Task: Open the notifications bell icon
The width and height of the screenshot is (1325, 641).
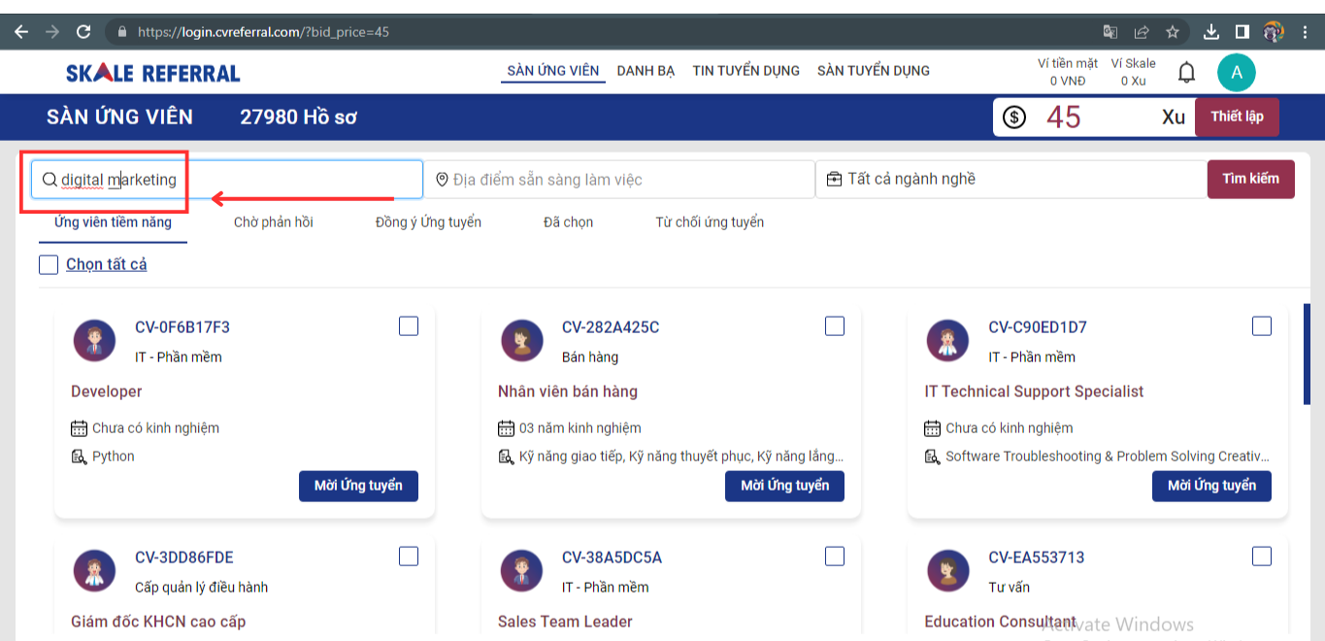Action: 1186,73
